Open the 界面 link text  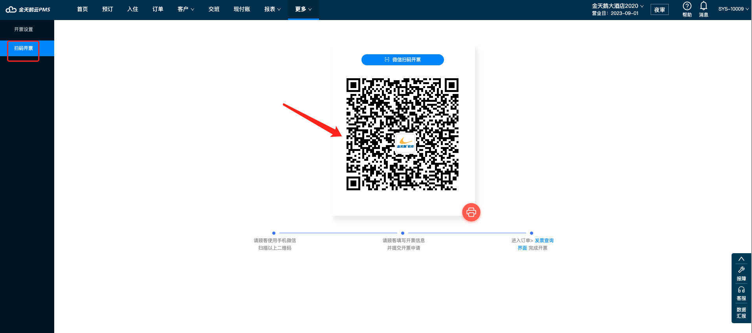(522, 248)
